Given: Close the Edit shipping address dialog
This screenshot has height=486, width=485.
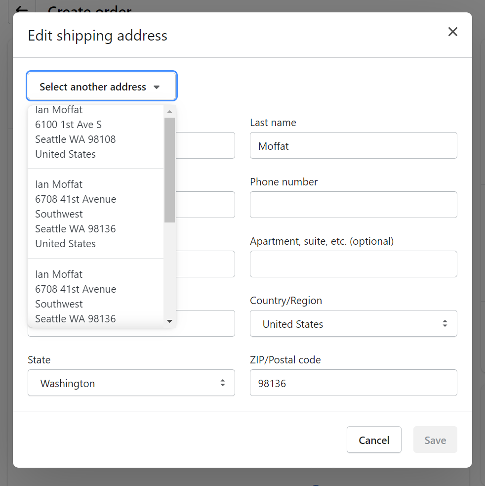Looking at the screenshot, I should coord(452,32).
